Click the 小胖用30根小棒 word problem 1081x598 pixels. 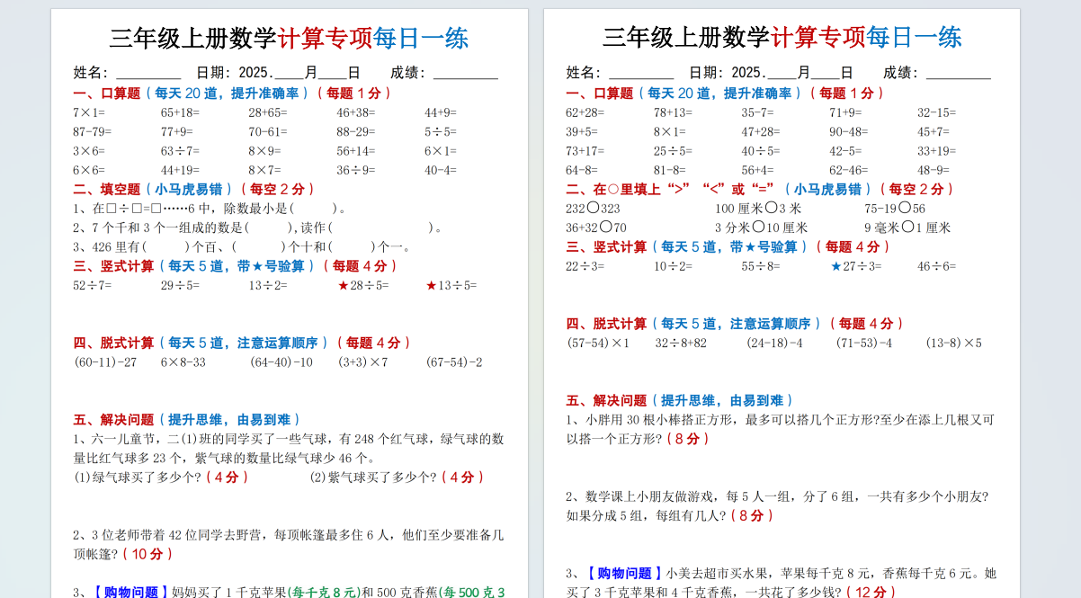(x=780, y=429)
